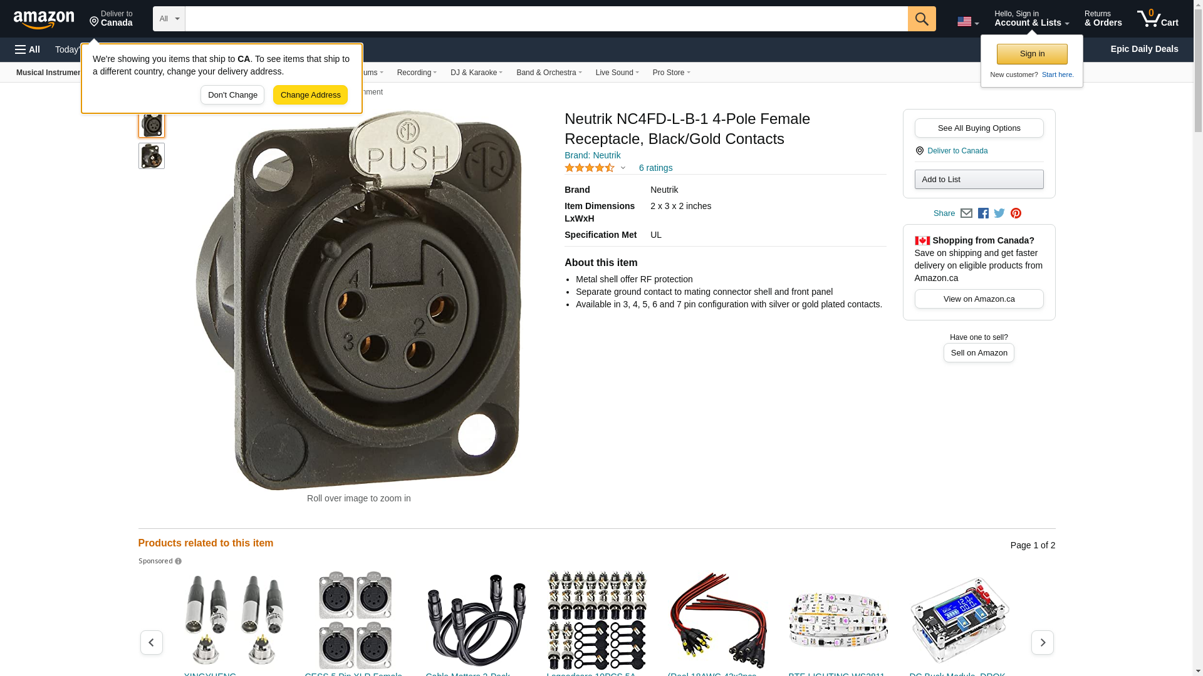
Task: Go to next related products page
Action: [1043, 642]
